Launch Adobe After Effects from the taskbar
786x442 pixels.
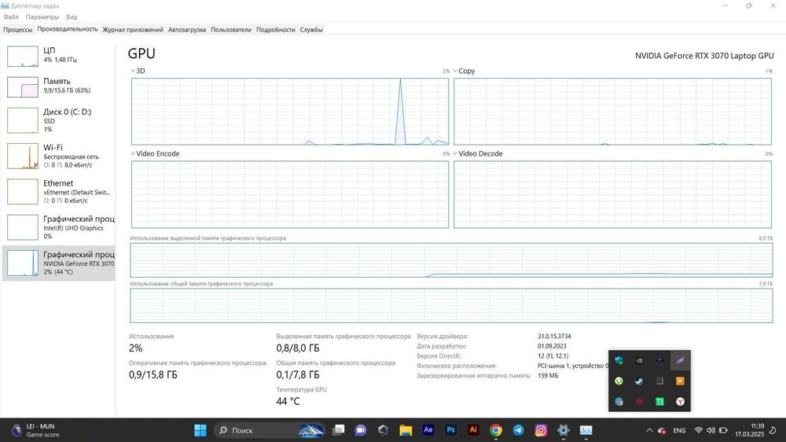point(428,430)
